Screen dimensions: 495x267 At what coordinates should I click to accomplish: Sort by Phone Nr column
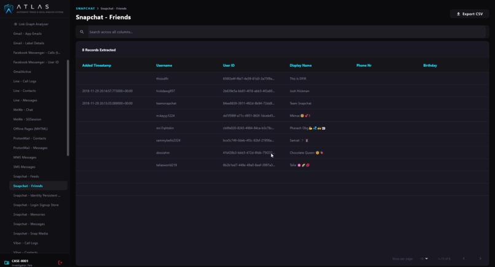(364, 66)
